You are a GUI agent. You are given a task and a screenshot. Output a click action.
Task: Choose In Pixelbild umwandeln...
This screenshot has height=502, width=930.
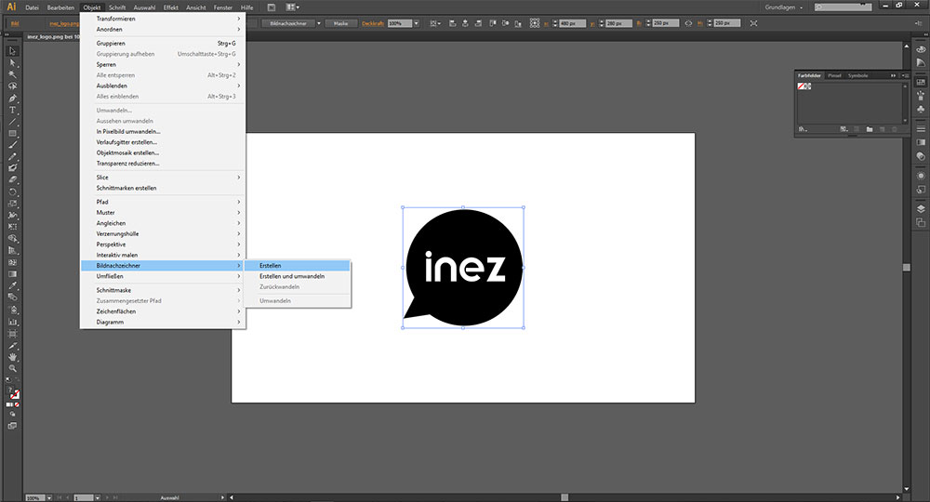[163, 132]
